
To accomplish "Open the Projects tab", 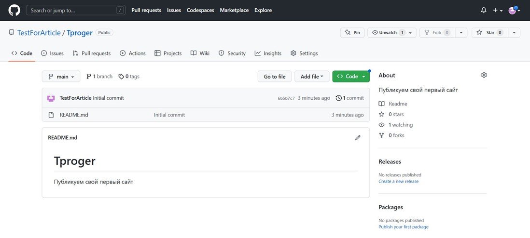I will click(x=168, y=53).
